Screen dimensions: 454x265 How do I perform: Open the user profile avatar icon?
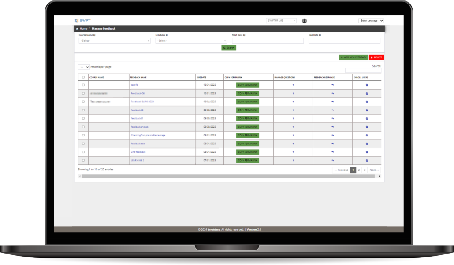tap(304, 21)
